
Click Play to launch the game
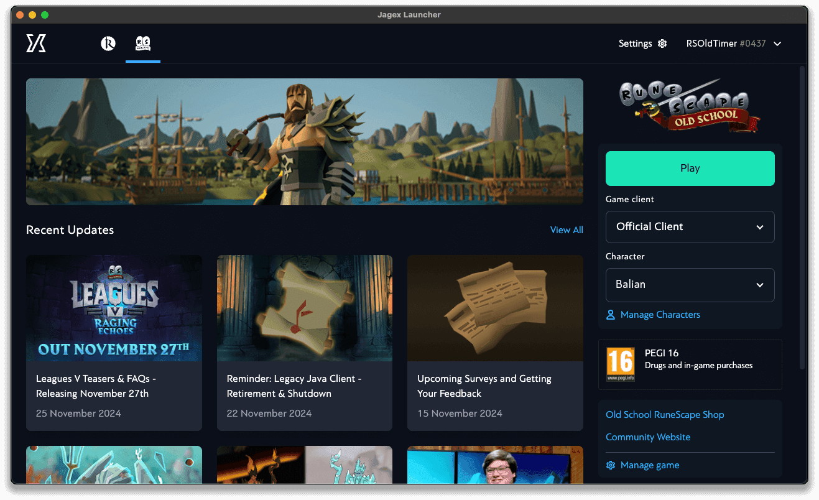pyautogui.click(x=690, y=168)
